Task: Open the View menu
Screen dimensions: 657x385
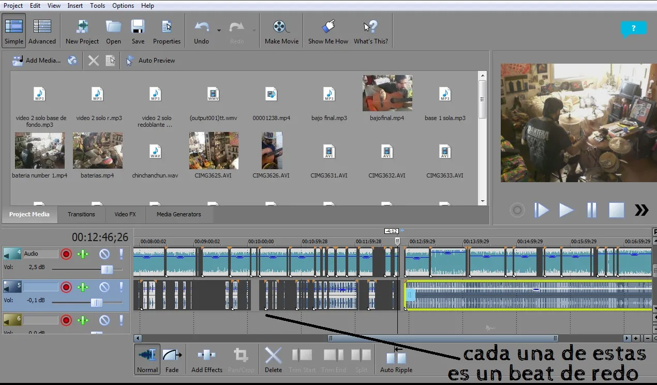Action: pyautogui.click(x=54, y=6)
